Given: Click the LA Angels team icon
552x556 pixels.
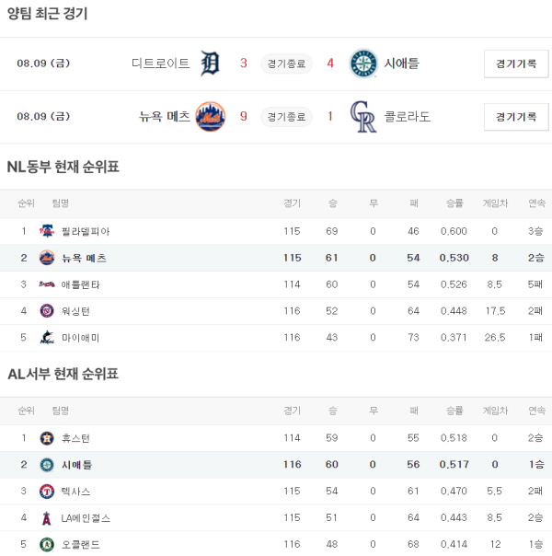Looking at the screenshot, I should click(47, 518).
